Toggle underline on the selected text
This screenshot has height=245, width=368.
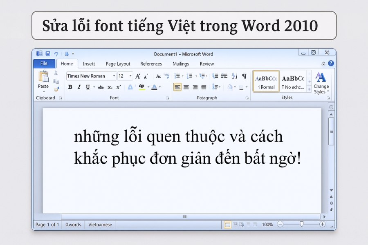(x=88, y=87)
